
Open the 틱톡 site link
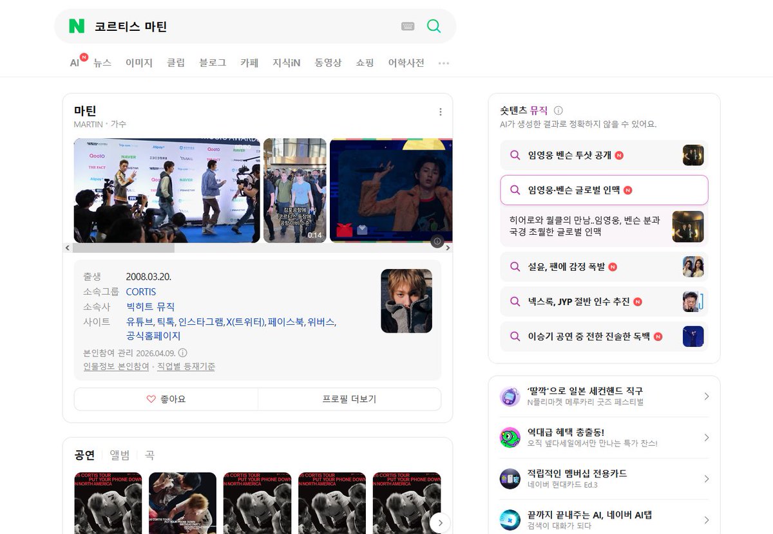tap(166, 322)
